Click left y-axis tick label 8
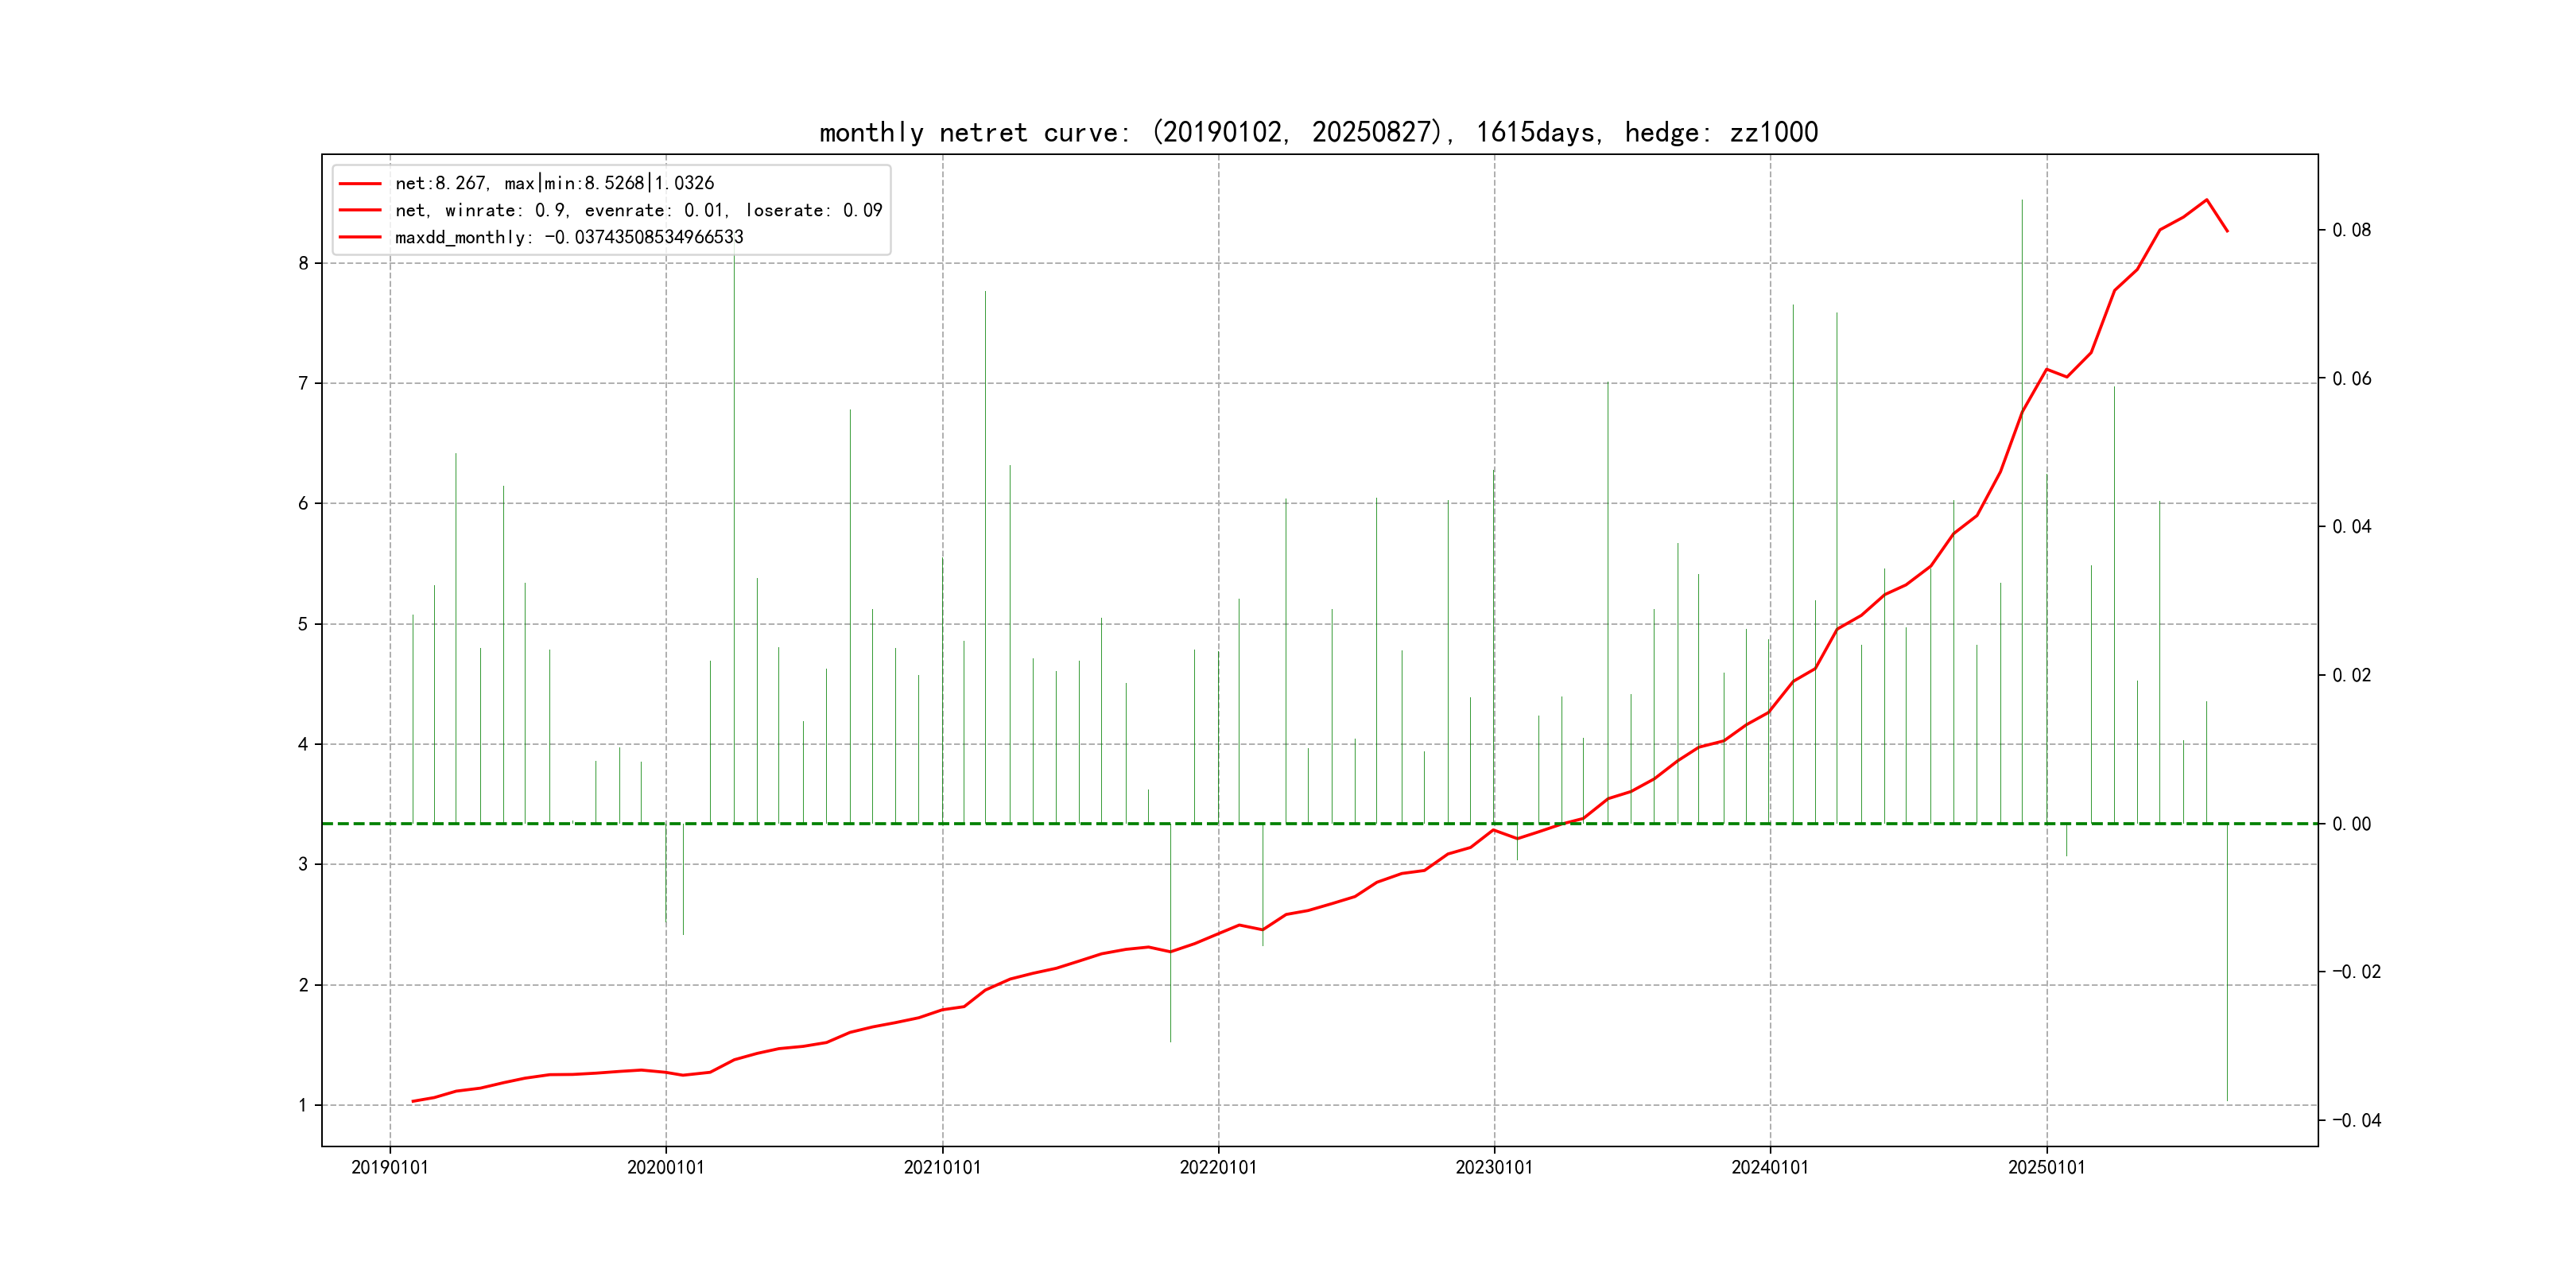The image size is (2576, 1288). [303, 263]
